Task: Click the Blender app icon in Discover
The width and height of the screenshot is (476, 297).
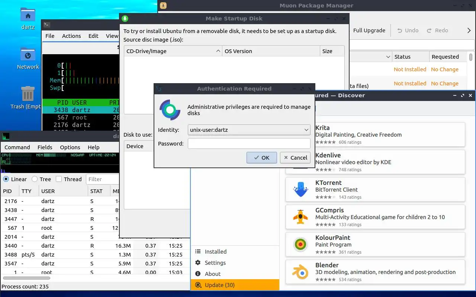Action: point(300,272)
